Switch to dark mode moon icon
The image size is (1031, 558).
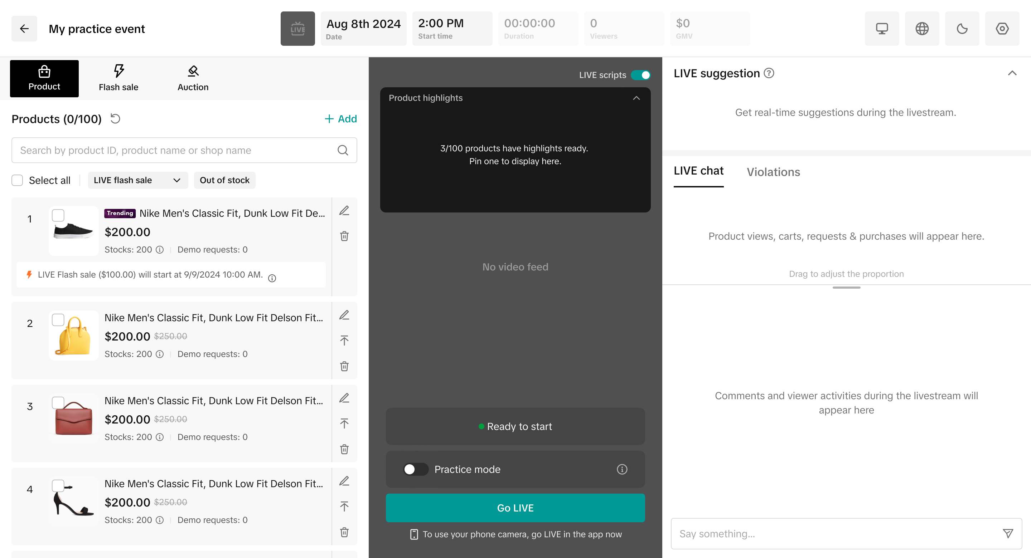962,29
